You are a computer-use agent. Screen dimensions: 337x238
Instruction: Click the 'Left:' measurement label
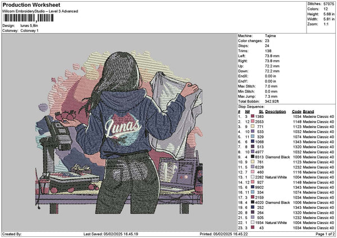tap(241, 56)
